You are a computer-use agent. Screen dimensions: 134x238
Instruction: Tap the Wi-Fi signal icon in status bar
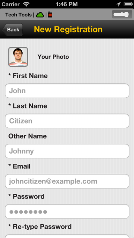coord(27,4)
